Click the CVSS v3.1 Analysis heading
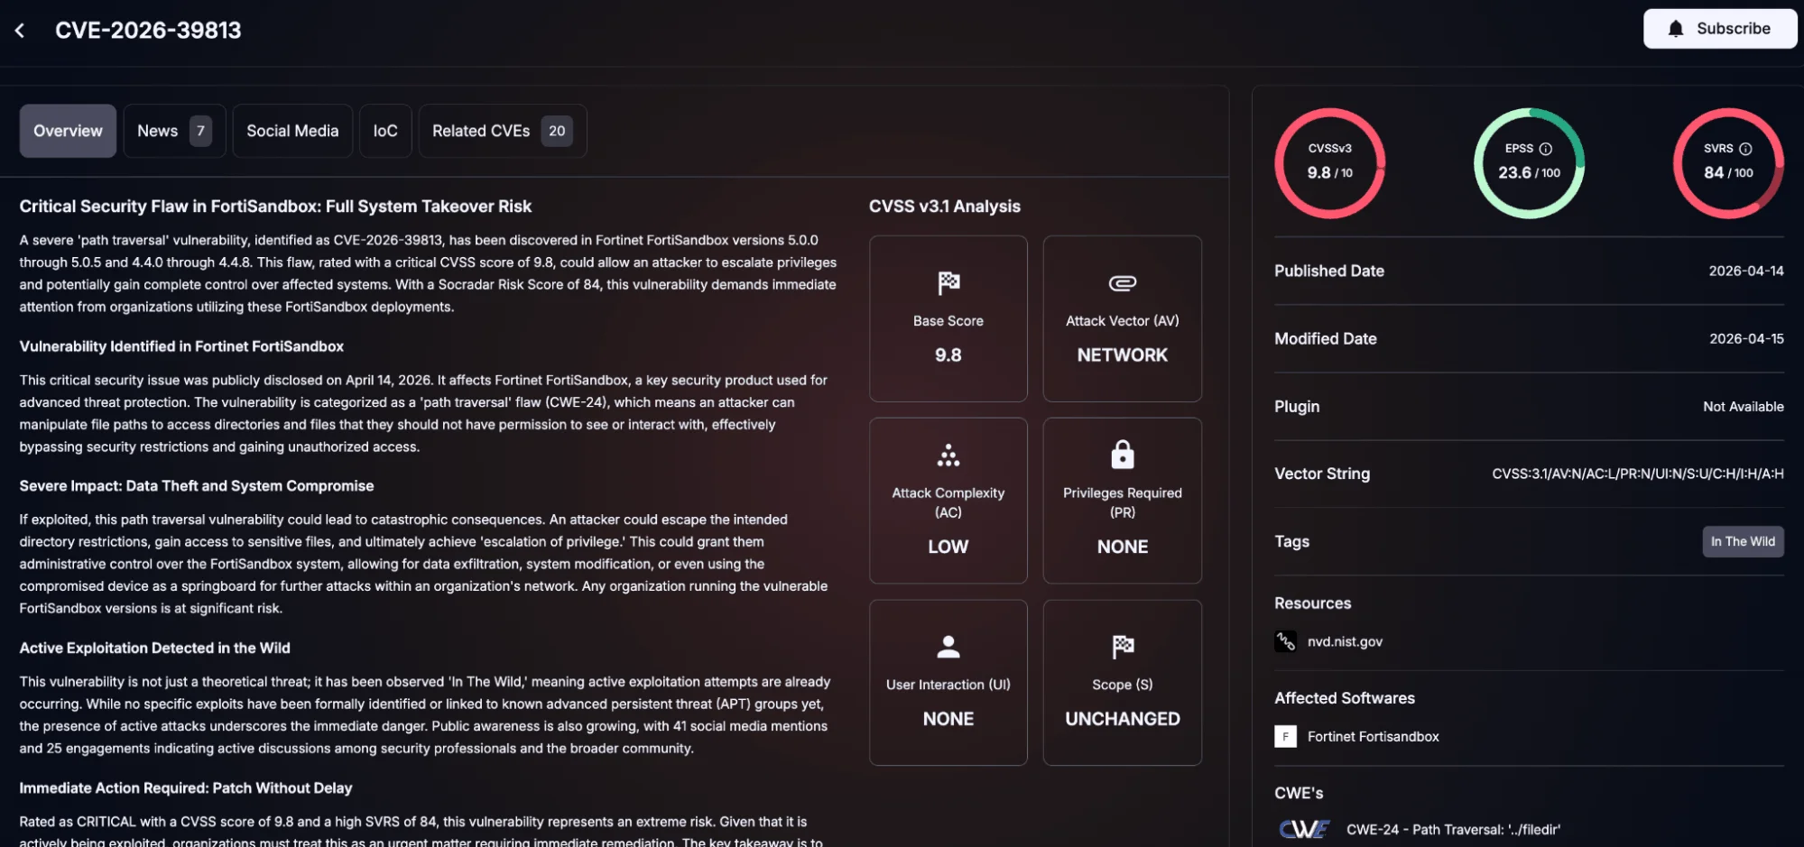The width and height of the screenshot is (1804, 847). (944, 206)
